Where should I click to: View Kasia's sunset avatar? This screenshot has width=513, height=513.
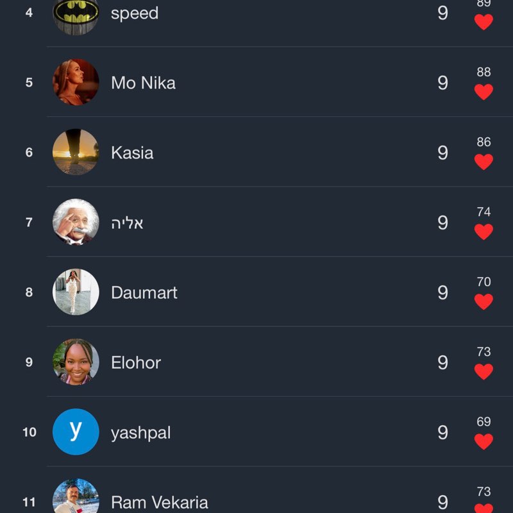coord(76,152)
